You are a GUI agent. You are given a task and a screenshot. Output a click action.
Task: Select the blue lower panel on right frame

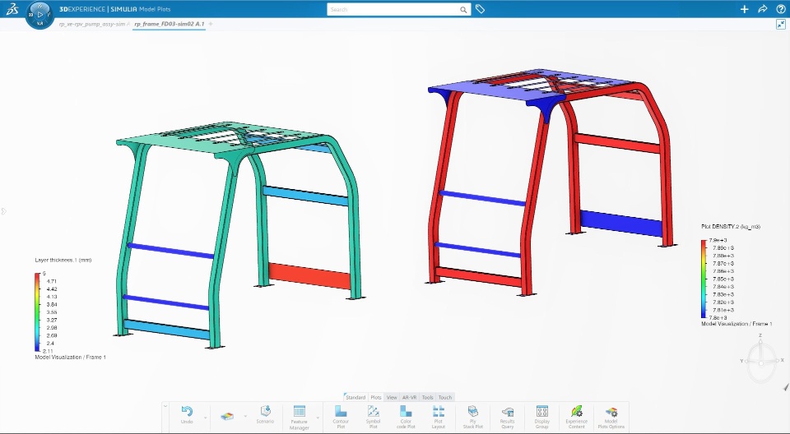620,223
